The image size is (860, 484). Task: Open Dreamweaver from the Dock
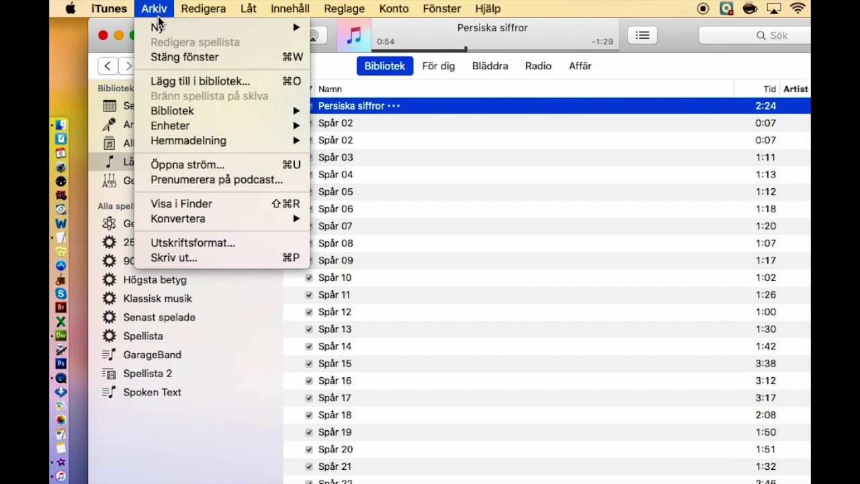(x=61, y=335)
